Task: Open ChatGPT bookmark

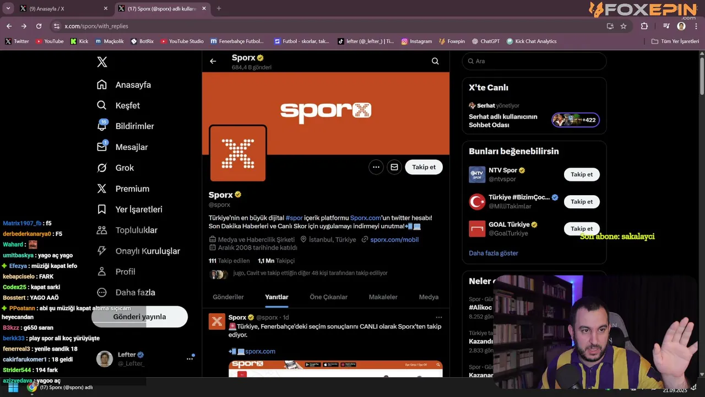Action: pyautogui.click(x=485, y=41)
